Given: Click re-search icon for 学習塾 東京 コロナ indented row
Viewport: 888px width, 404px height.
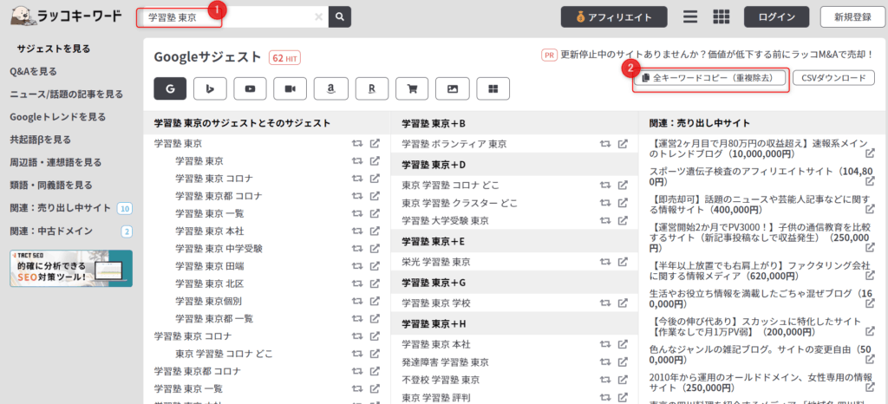Looking at the screenshot, I should coord(357,179).
